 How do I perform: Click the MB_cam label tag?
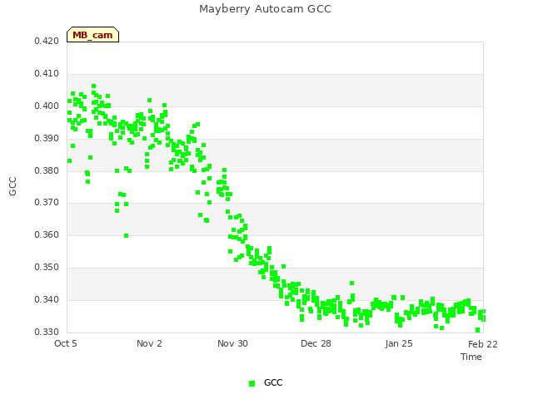coord(92,35)
